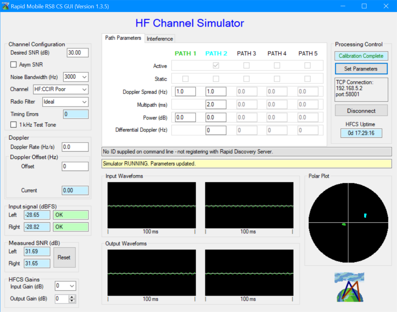Focus the Doppler Rate (Hz/s) field
Image resolution: width=397 pixels, height=312 pixels.
point(75,147)
